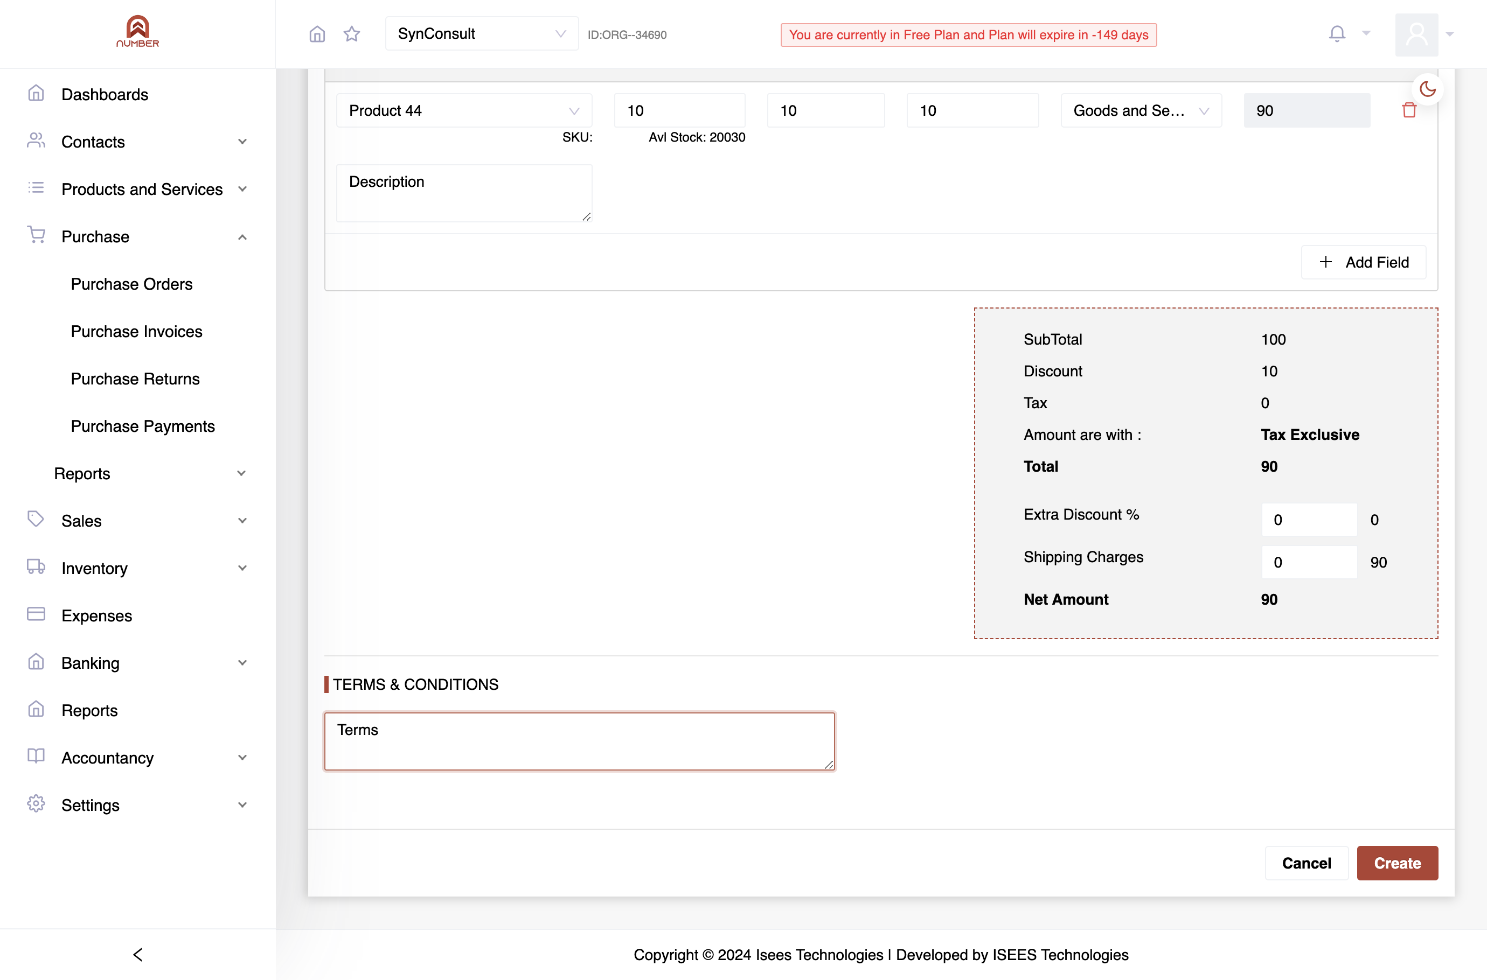Image resolution: width=1487 pixels, height=980 pixels.
Task: Click the Expenses card icon
Action: [36, 614]
